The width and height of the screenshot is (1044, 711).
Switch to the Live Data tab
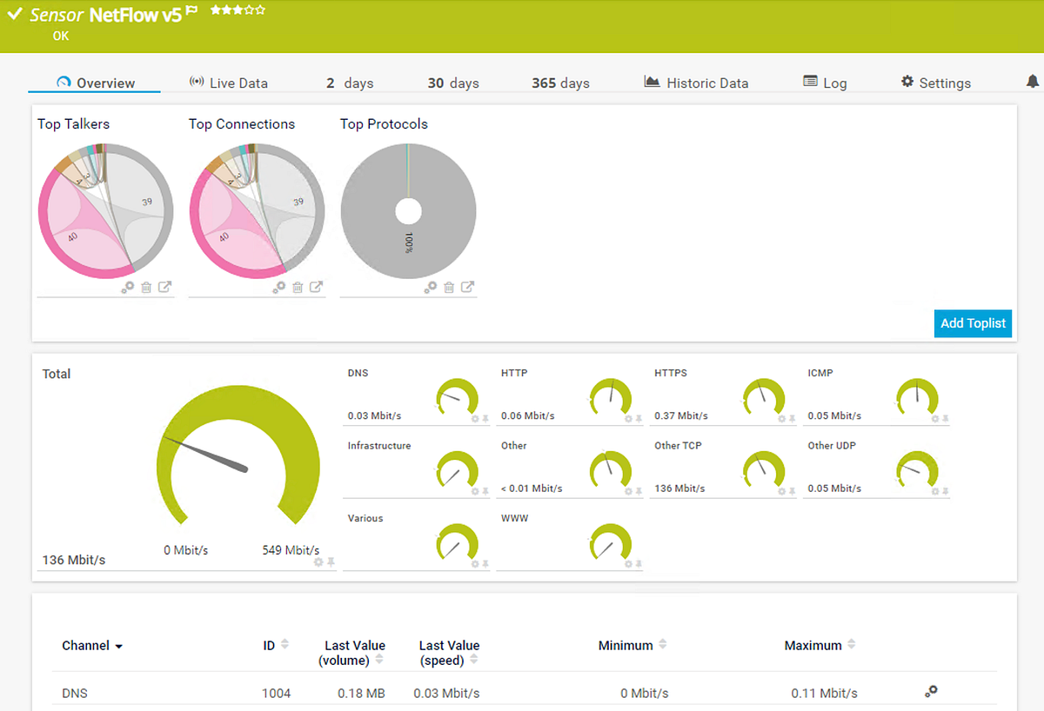[x=238, y=83]
